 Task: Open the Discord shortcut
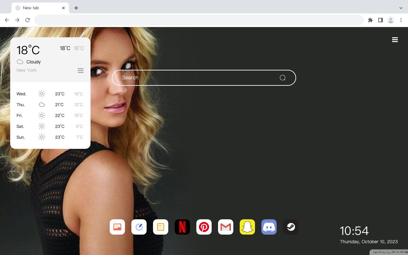click(x=269, y=227)
